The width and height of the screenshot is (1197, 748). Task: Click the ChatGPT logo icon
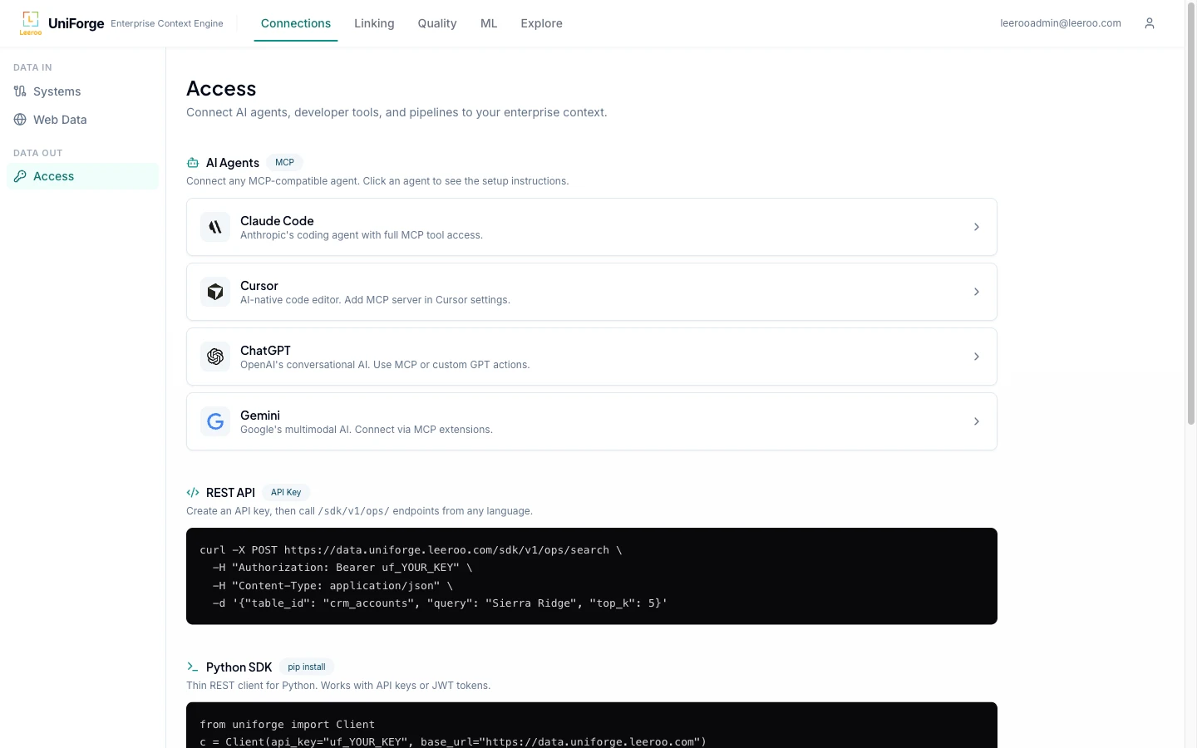[215, 357]
